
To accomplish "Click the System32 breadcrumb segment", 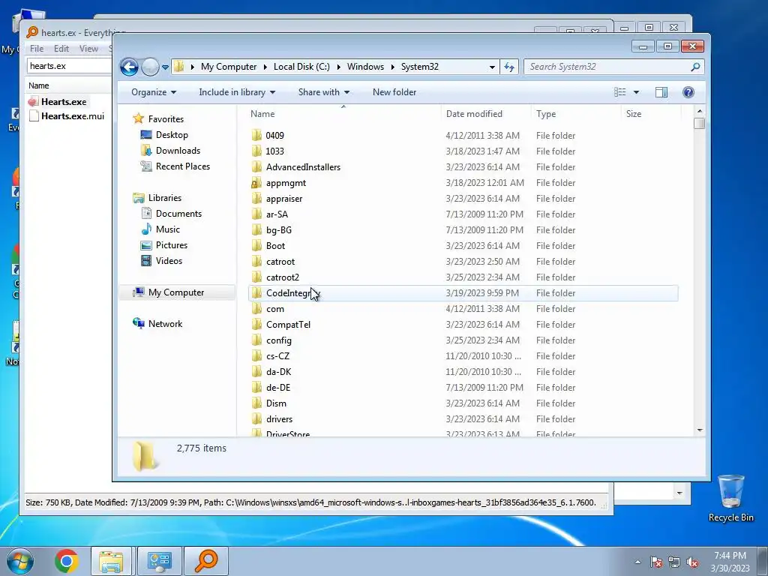I will 420,67.
